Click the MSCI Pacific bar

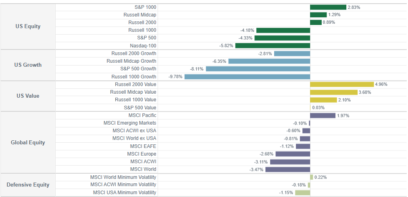pyautogui.click(x=323, y=115)
